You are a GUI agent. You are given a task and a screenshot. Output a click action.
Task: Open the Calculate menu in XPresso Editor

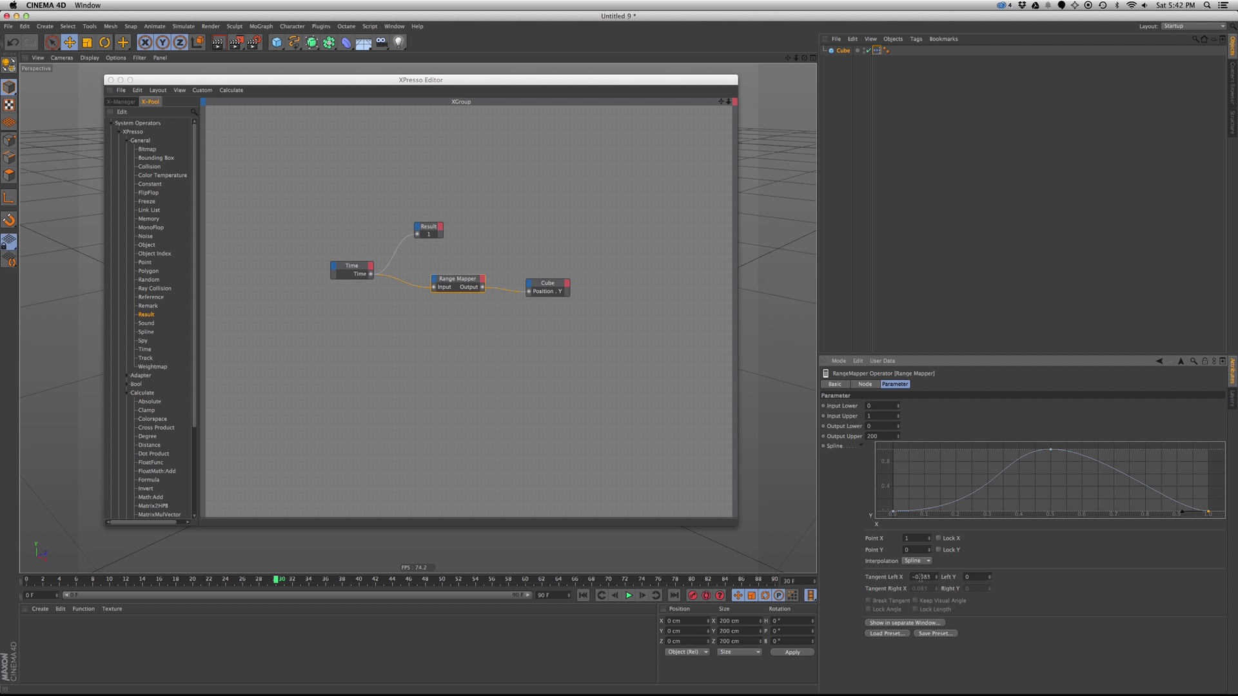[x=231, y=90]
